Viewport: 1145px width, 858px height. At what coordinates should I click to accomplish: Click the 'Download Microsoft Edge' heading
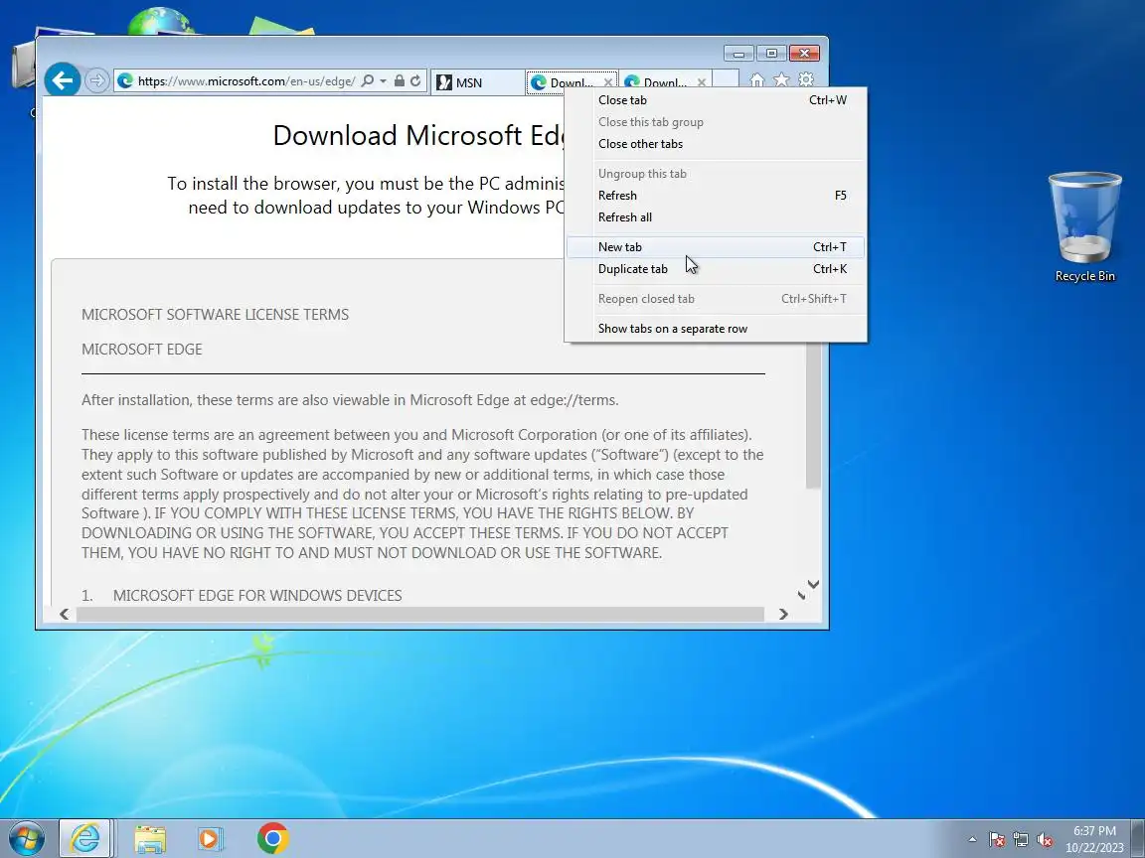tap(419, 136)
